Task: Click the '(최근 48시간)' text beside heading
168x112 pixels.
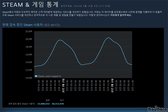Action: pos(52,25)
